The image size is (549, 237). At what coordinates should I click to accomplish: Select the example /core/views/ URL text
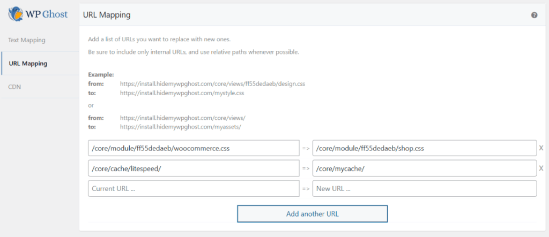183,118
